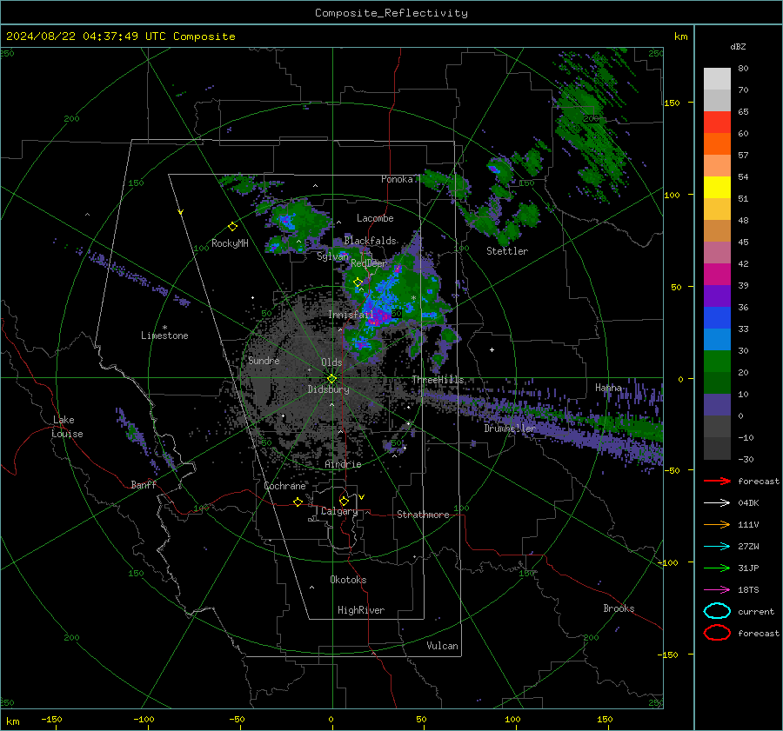
Task: Click the white 04DK arrow in legend
Action: point(717,502)
